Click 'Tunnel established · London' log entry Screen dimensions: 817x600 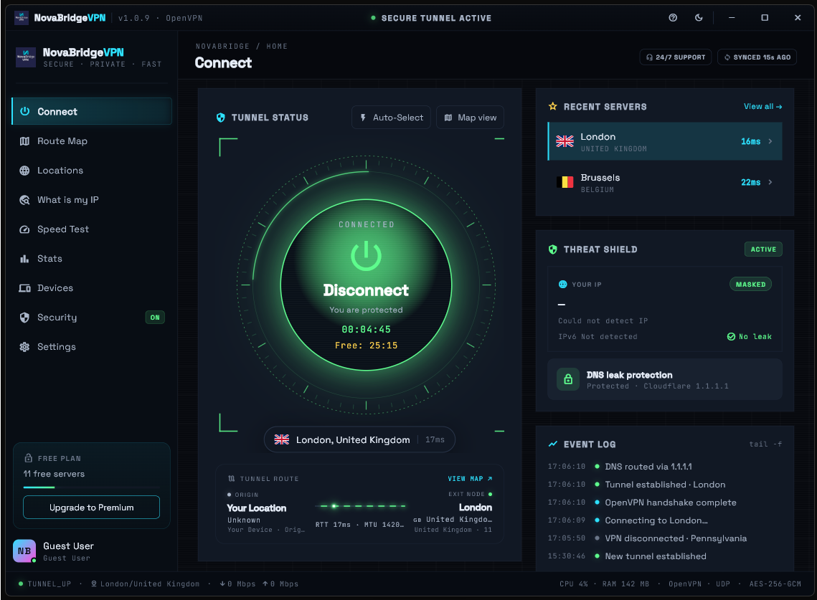(665, 485)
